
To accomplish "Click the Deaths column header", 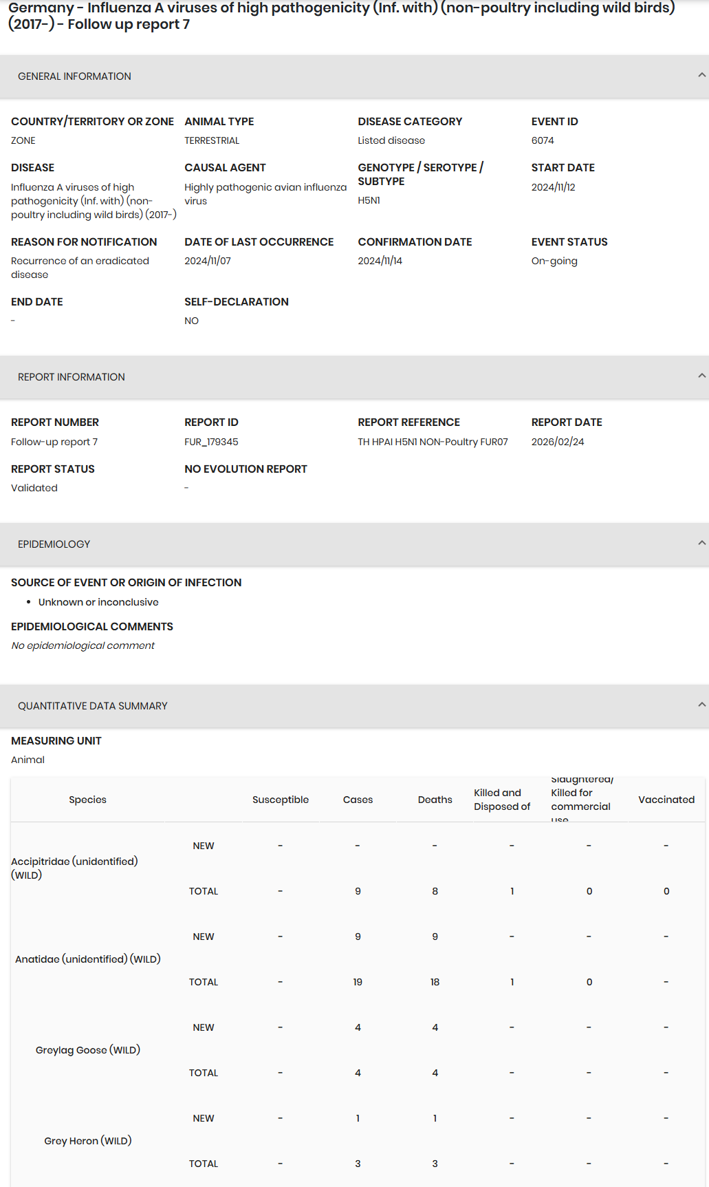I will (435, 800).
